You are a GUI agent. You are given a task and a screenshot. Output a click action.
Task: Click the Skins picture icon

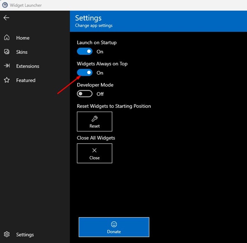[x=7, y=51]
